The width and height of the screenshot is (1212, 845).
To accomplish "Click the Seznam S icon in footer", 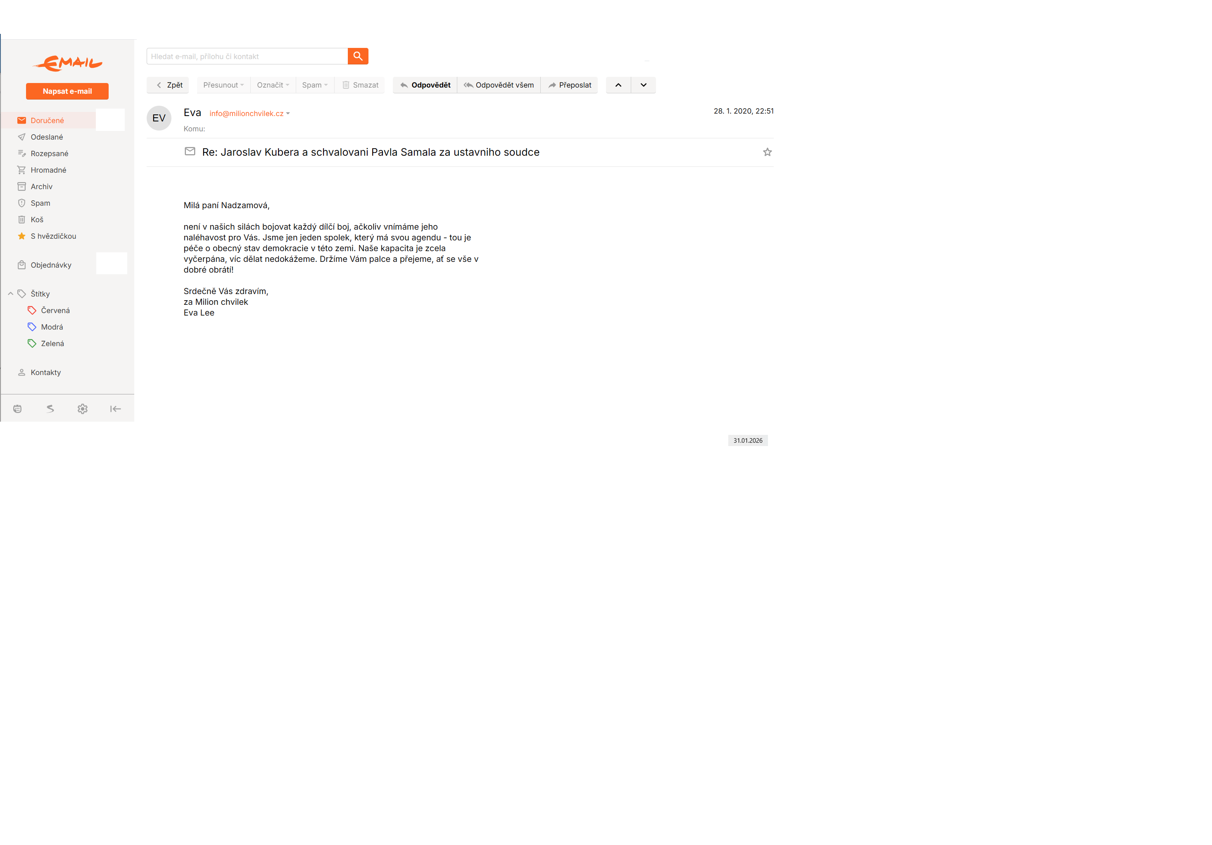I will (x=50, y=408).
